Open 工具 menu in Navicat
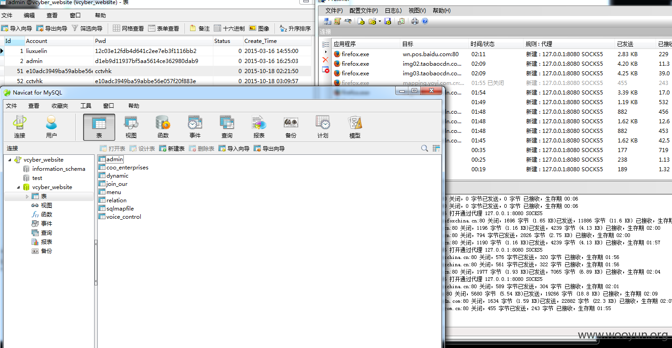The image size is (672, 348). pyautogui.click(x=86, y=105)
